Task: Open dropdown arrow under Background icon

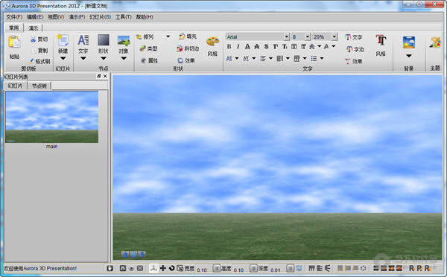Action: (409, 56)
